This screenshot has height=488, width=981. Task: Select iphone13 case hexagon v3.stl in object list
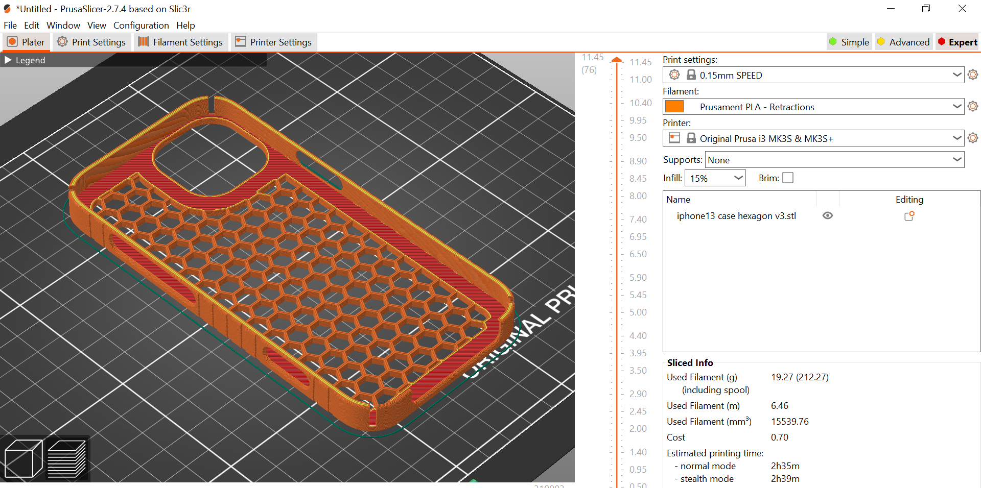coord(736,216)
